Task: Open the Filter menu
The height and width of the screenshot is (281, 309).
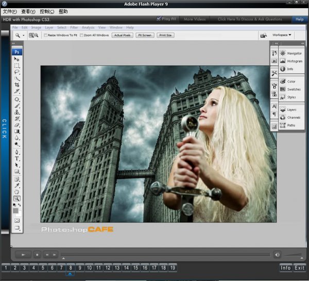Action: (x=74, y=27)
